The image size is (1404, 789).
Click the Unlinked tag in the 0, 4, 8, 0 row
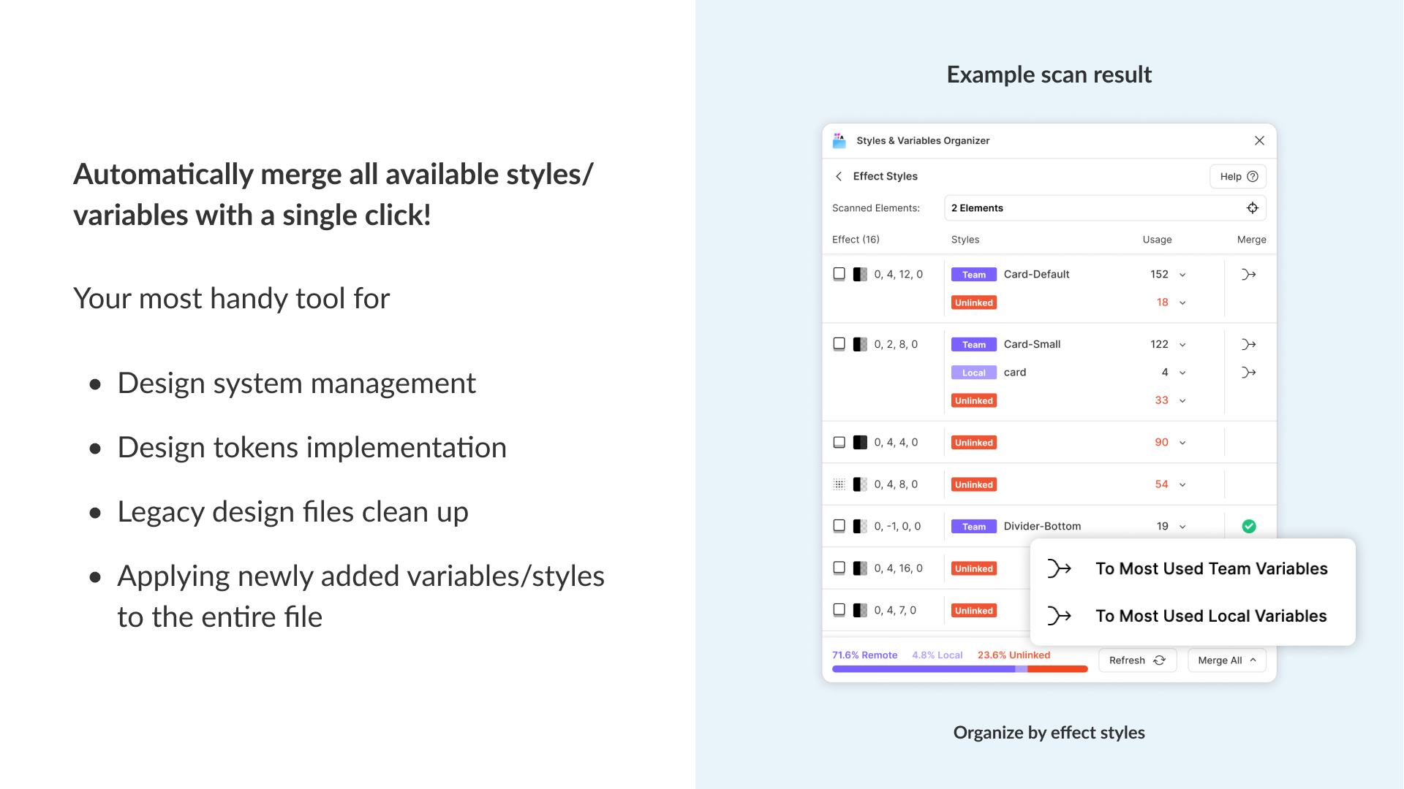coord(973,484)
